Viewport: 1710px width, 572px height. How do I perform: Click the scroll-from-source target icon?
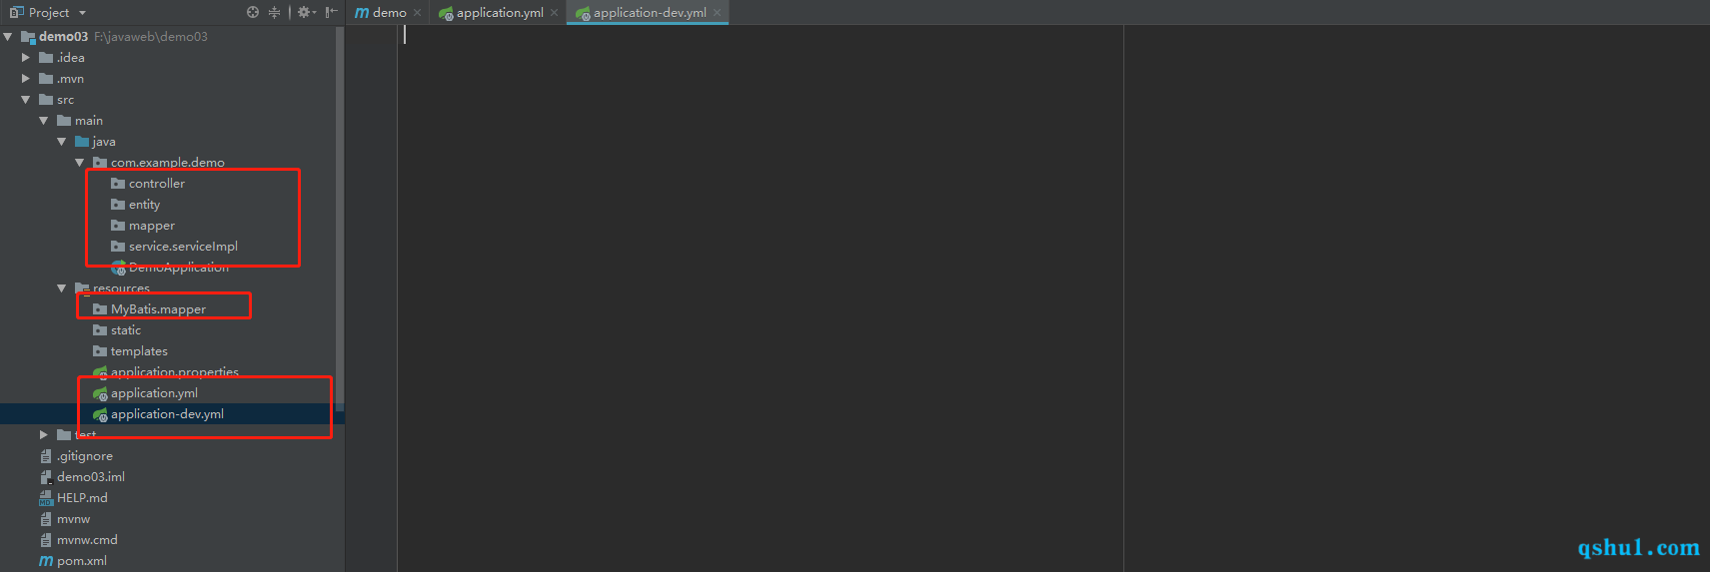(x=253, y=12)
